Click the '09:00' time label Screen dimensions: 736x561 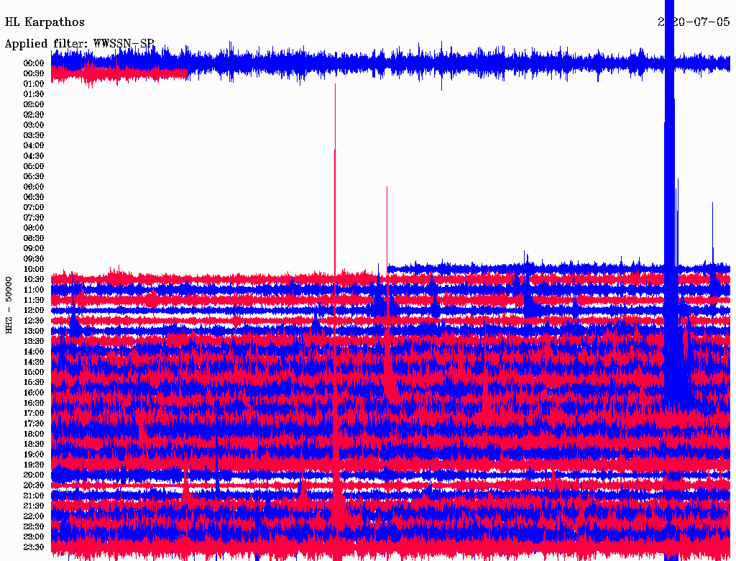34,249
